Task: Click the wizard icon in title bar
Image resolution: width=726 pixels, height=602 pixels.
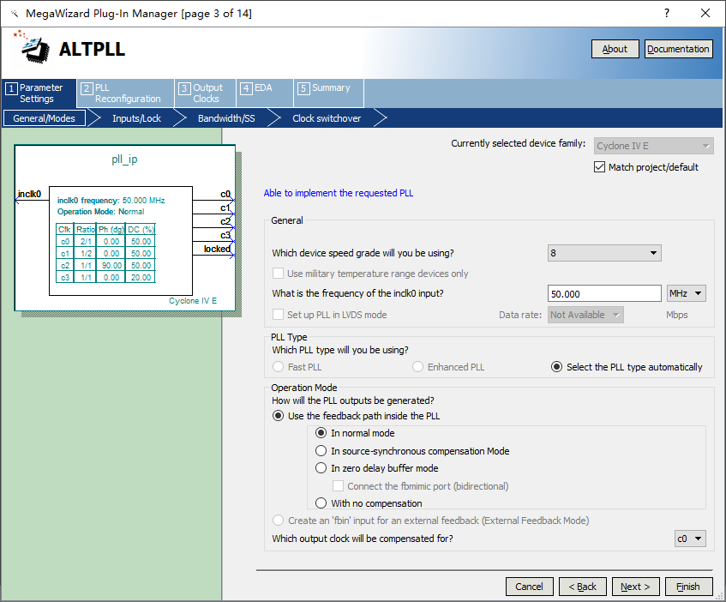Action: [x=15, y=14]
